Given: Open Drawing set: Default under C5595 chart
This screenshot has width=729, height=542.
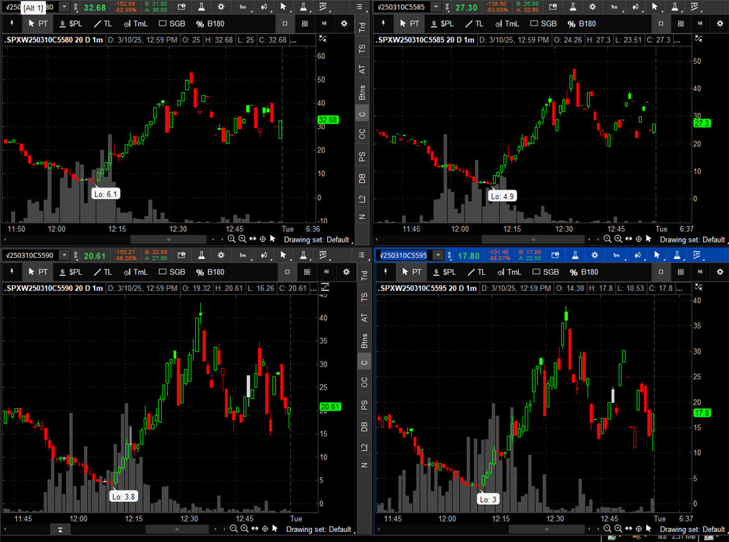Looking at the screenshot, I should pyautogui.click(x=692, y=529).
